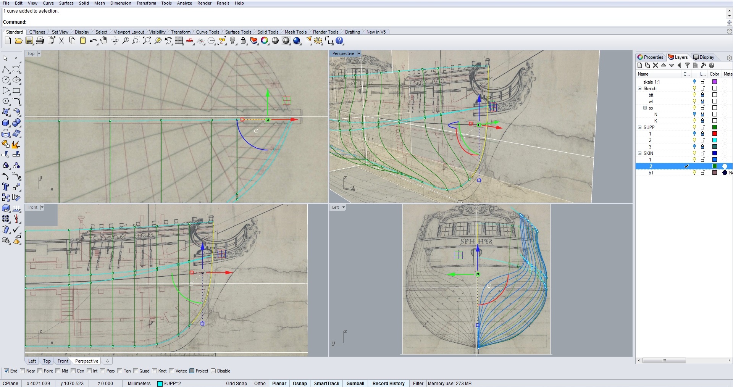
Task: Toggle the Mid osnap checkbox
Action: (x=58, y=371)
